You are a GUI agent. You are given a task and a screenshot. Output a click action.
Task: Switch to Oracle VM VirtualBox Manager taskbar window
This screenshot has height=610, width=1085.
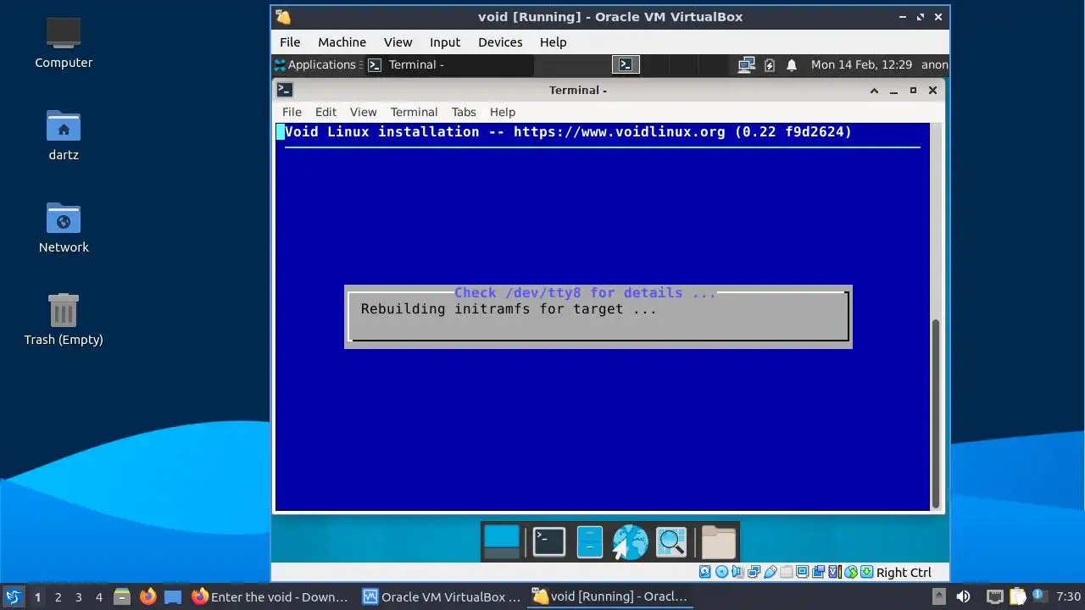[442, 596]
